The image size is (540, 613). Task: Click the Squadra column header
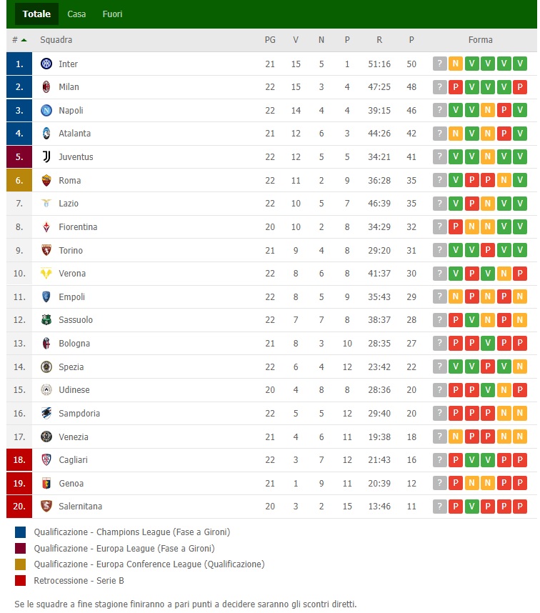click(x=56, y=40)
